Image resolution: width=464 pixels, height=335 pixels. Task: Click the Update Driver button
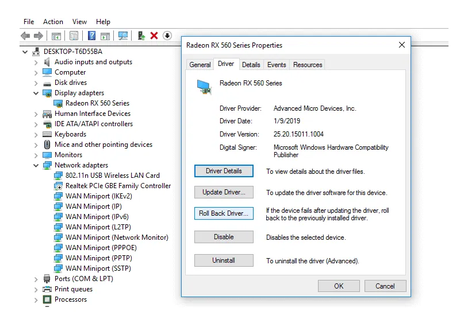coord(224,192)
